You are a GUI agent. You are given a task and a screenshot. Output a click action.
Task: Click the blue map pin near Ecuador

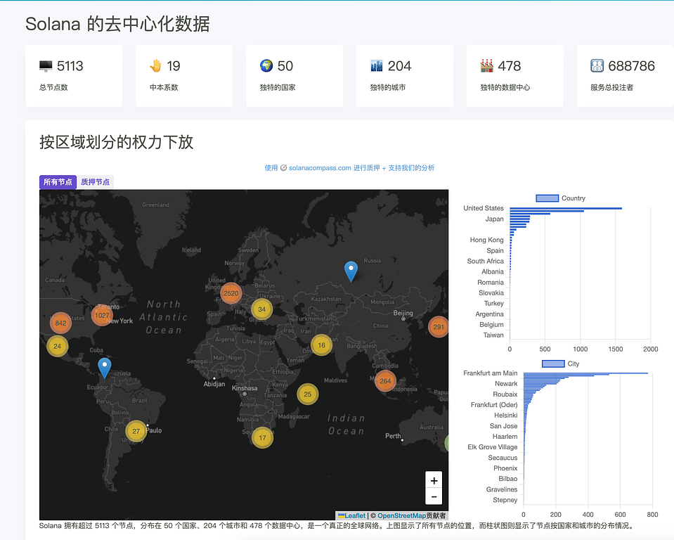click(105, 366)
